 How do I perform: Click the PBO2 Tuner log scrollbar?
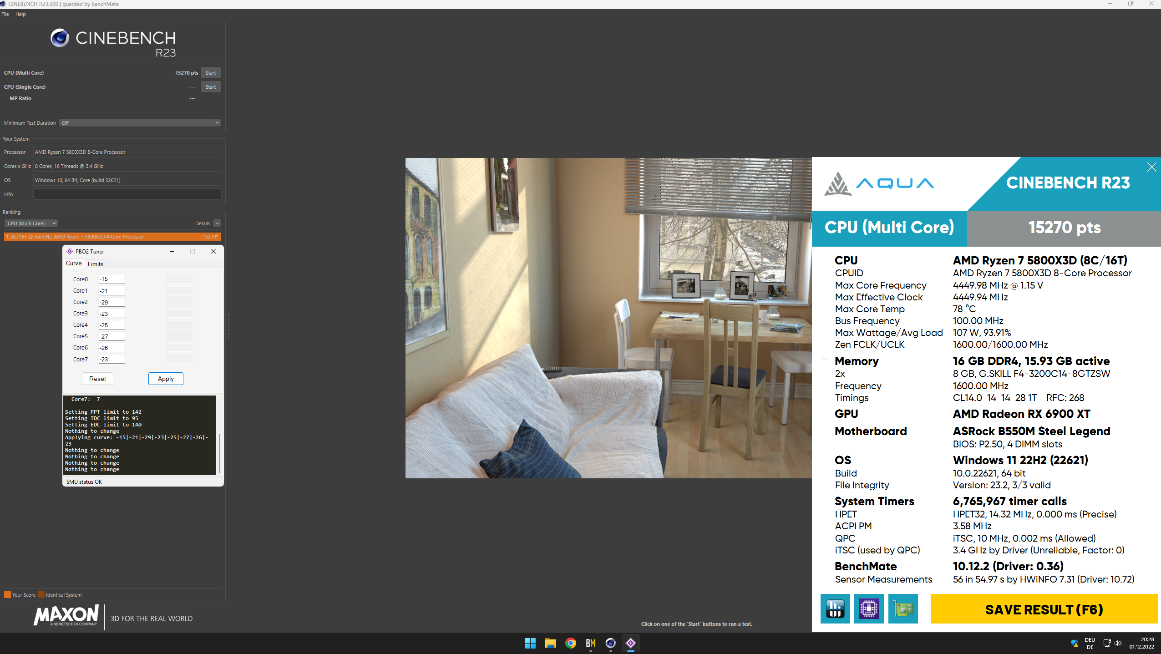coord(219,453)
